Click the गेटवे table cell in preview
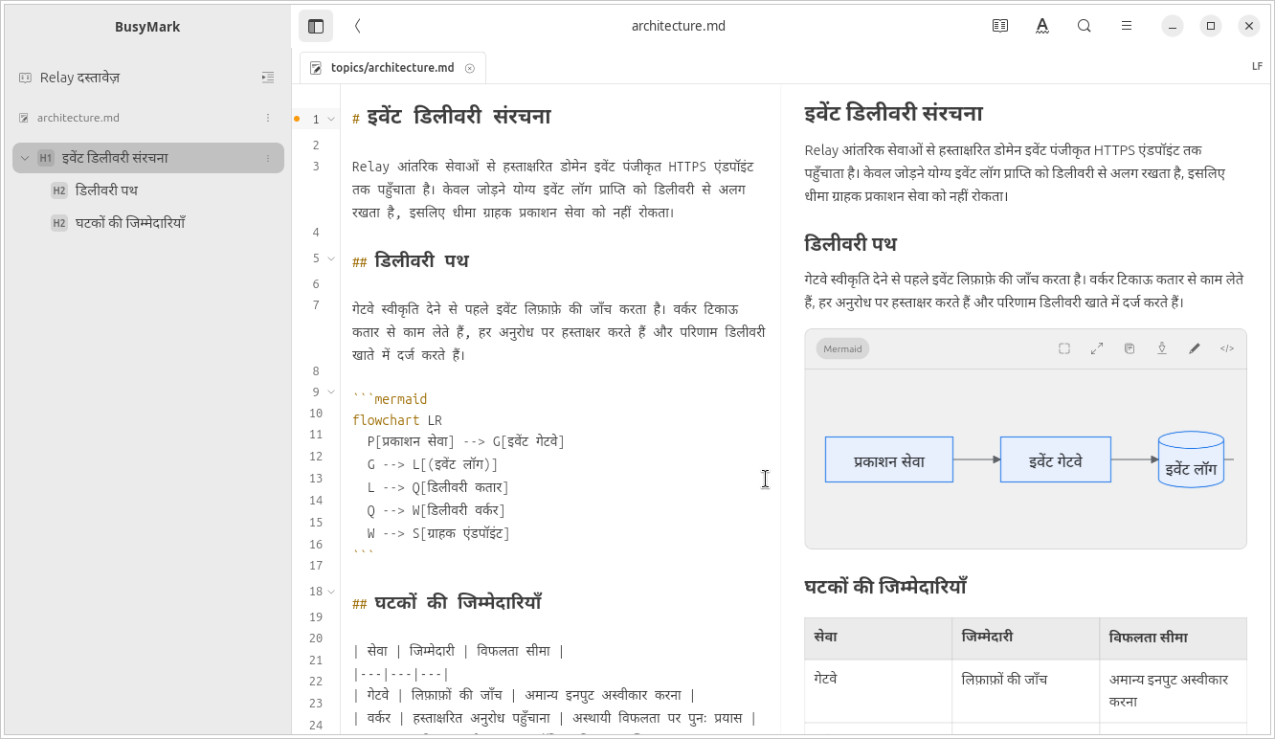 (879, 690)
